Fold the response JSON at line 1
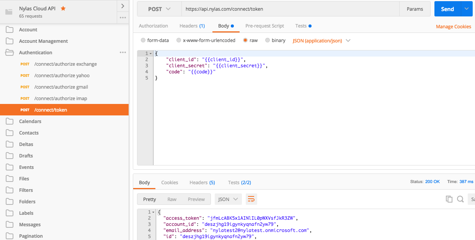 [x=153, y=212]
